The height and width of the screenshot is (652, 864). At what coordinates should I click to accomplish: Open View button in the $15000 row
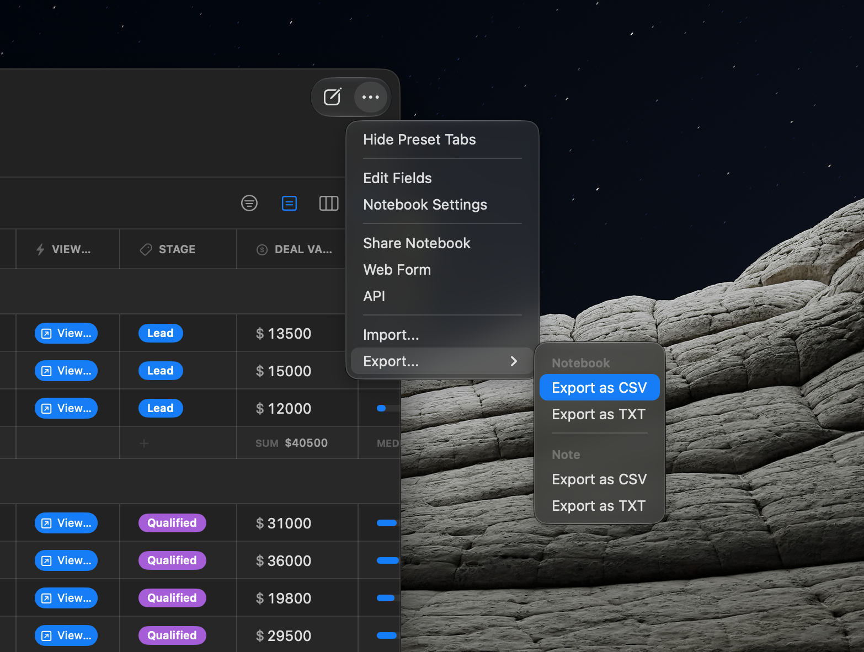tap(66, 371)
